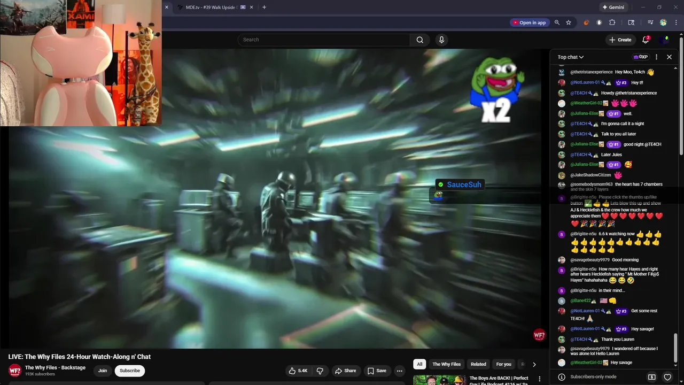Click username @somebodysmom963 in chat
684x385 pixels.
coord(592,184)
